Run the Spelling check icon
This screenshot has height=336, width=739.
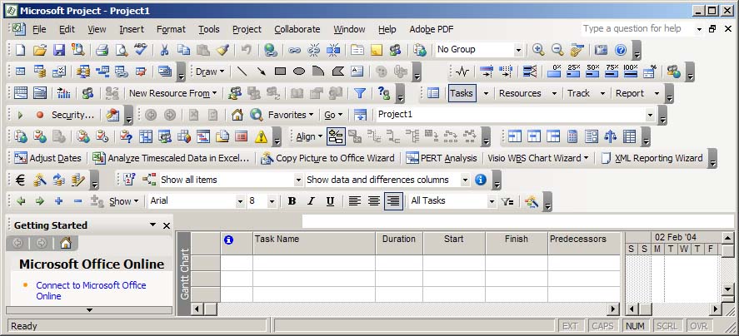click(141, 49)
